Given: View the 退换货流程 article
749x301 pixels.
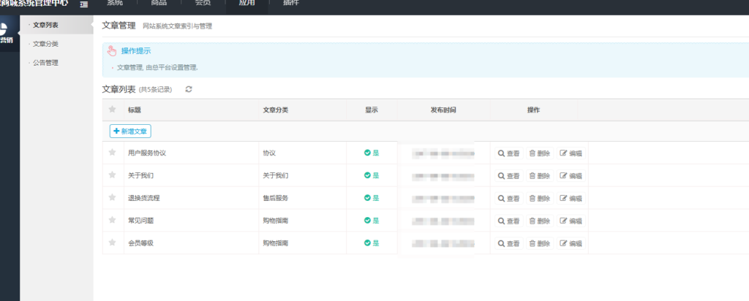Looking at the screenshot, I should coord(509,198).
